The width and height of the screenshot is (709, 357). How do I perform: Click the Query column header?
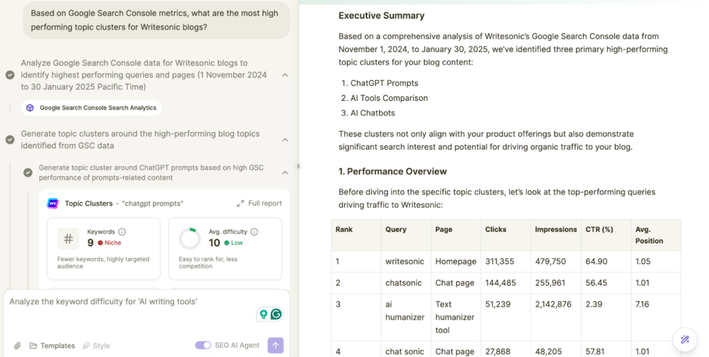(406, 235)
